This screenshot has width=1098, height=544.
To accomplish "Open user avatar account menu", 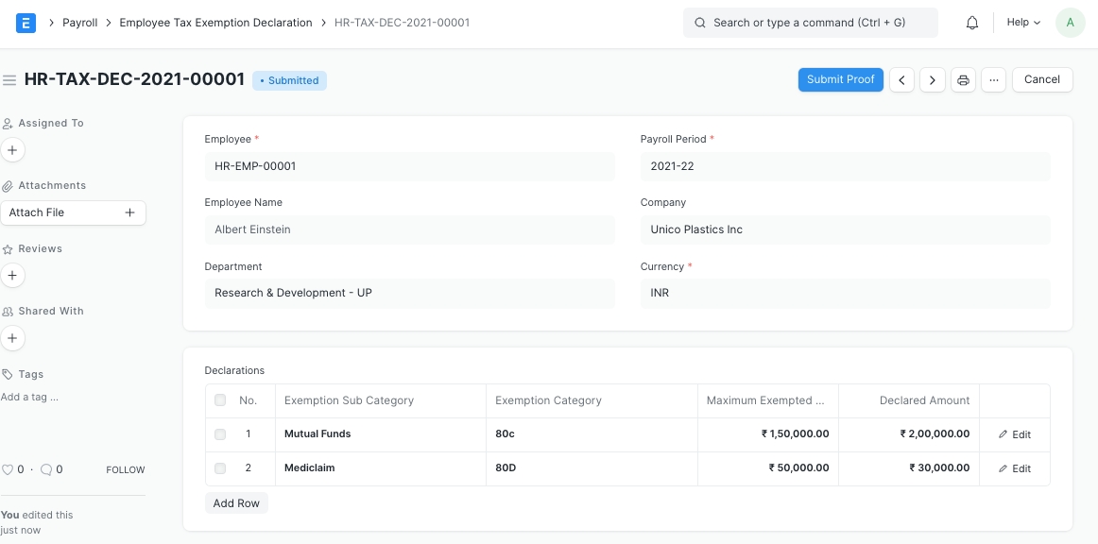I will [x=1070, y=23].
